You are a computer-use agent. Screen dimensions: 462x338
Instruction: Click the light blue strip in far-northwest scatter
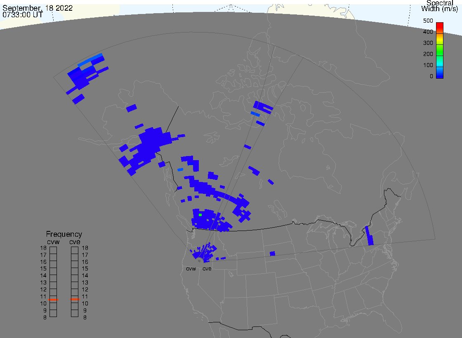(x=90, y=60)
